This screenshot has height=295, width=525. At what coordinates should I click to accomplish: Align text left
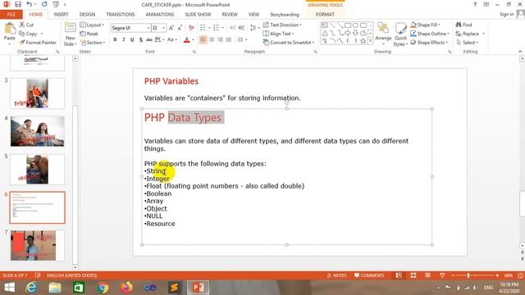coord(203,40)
